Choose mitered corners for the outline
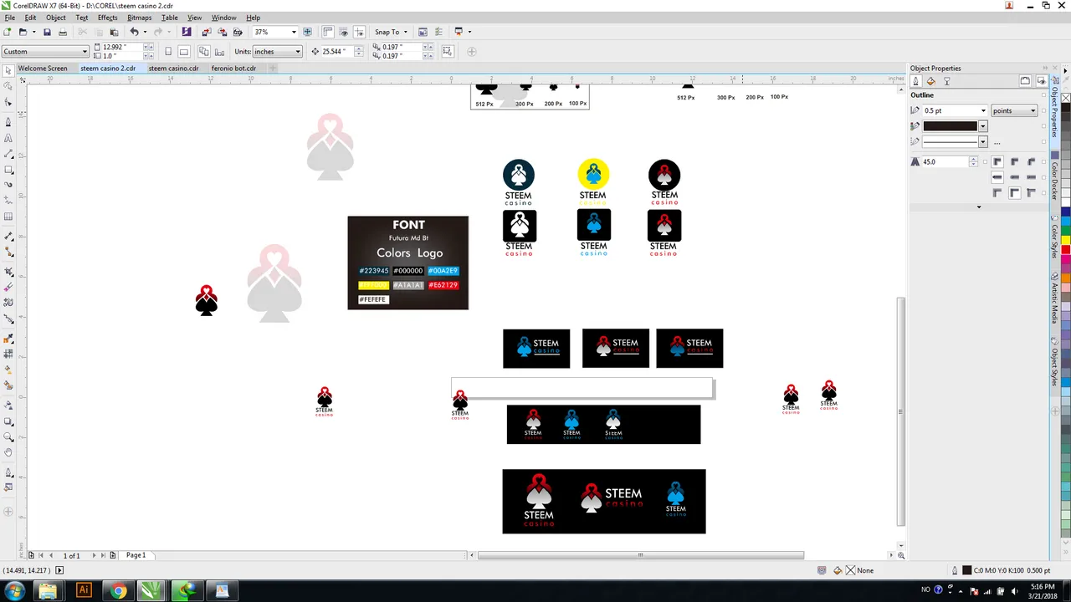 997,161
